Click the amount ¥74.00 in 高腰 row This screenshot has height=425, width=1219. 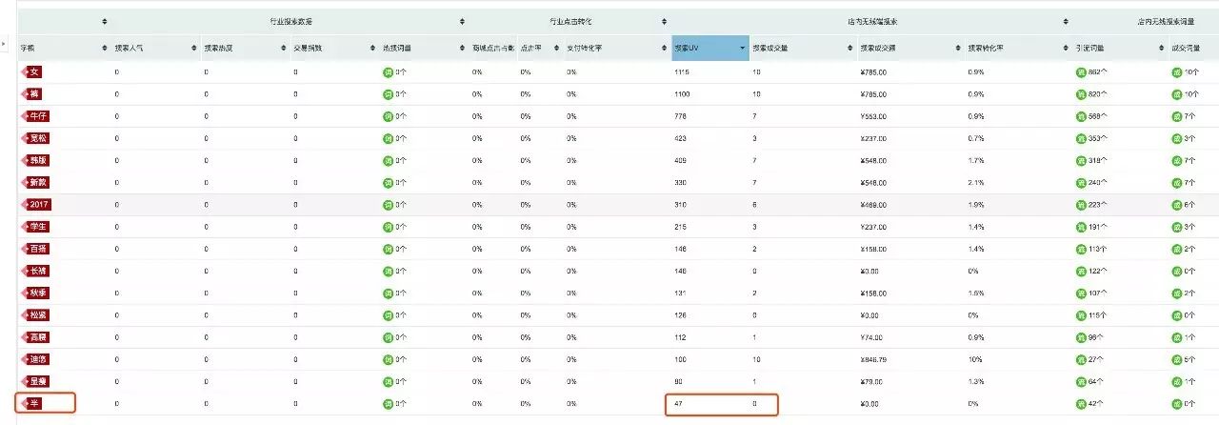pyautogui.click(x=871, y=337)
